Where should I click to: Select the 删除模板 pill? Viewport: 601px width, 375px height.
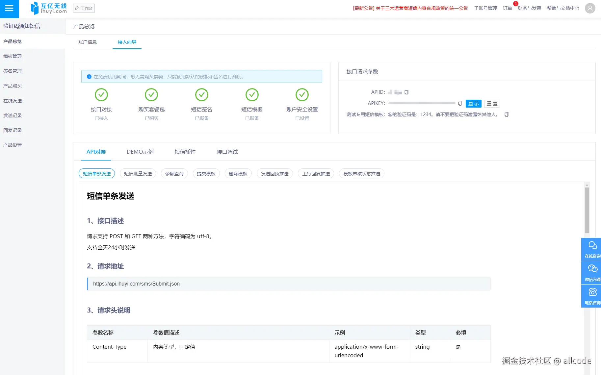click(238, 174)
